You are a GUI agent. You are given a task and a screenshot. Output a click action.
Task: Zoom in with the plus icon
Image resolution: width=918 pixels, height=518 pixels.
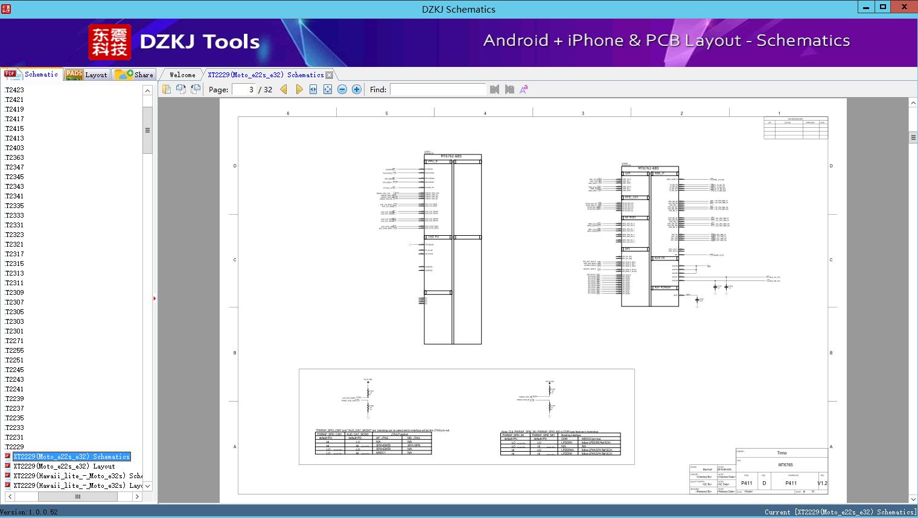357,89
